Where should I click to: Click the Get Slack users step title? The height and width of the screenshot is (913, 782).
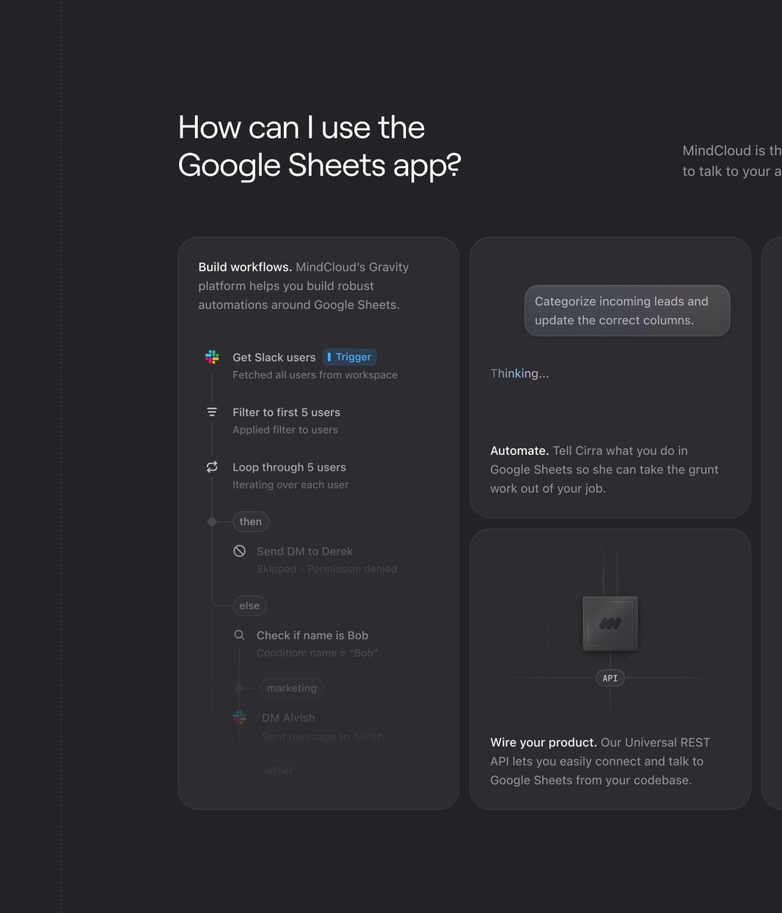pyautogui.click(x=274, y=357)
